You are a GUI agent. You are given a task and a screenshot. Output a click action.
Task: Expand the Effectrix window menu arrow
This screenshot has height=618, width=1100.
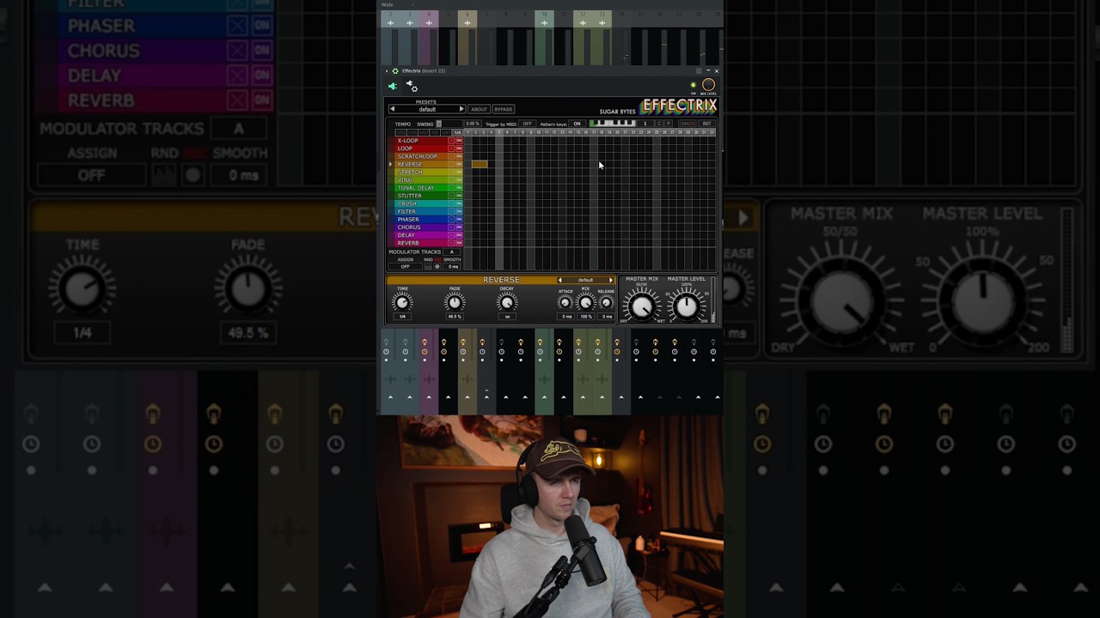[x=387, y=70]
